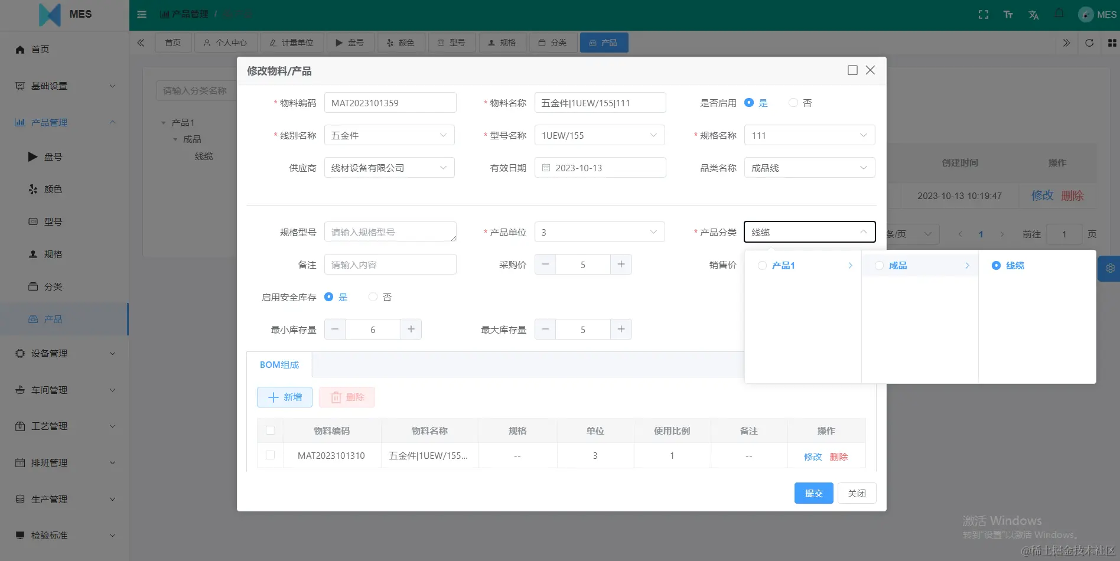1120x561 pixels.
Task: Switch interface language via the translate icon
Action: (1034, 14)
